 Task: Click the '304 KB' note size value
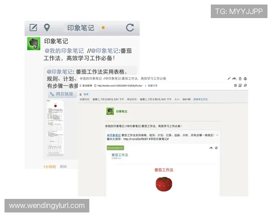pyautogui.click(x=186, y=99)
